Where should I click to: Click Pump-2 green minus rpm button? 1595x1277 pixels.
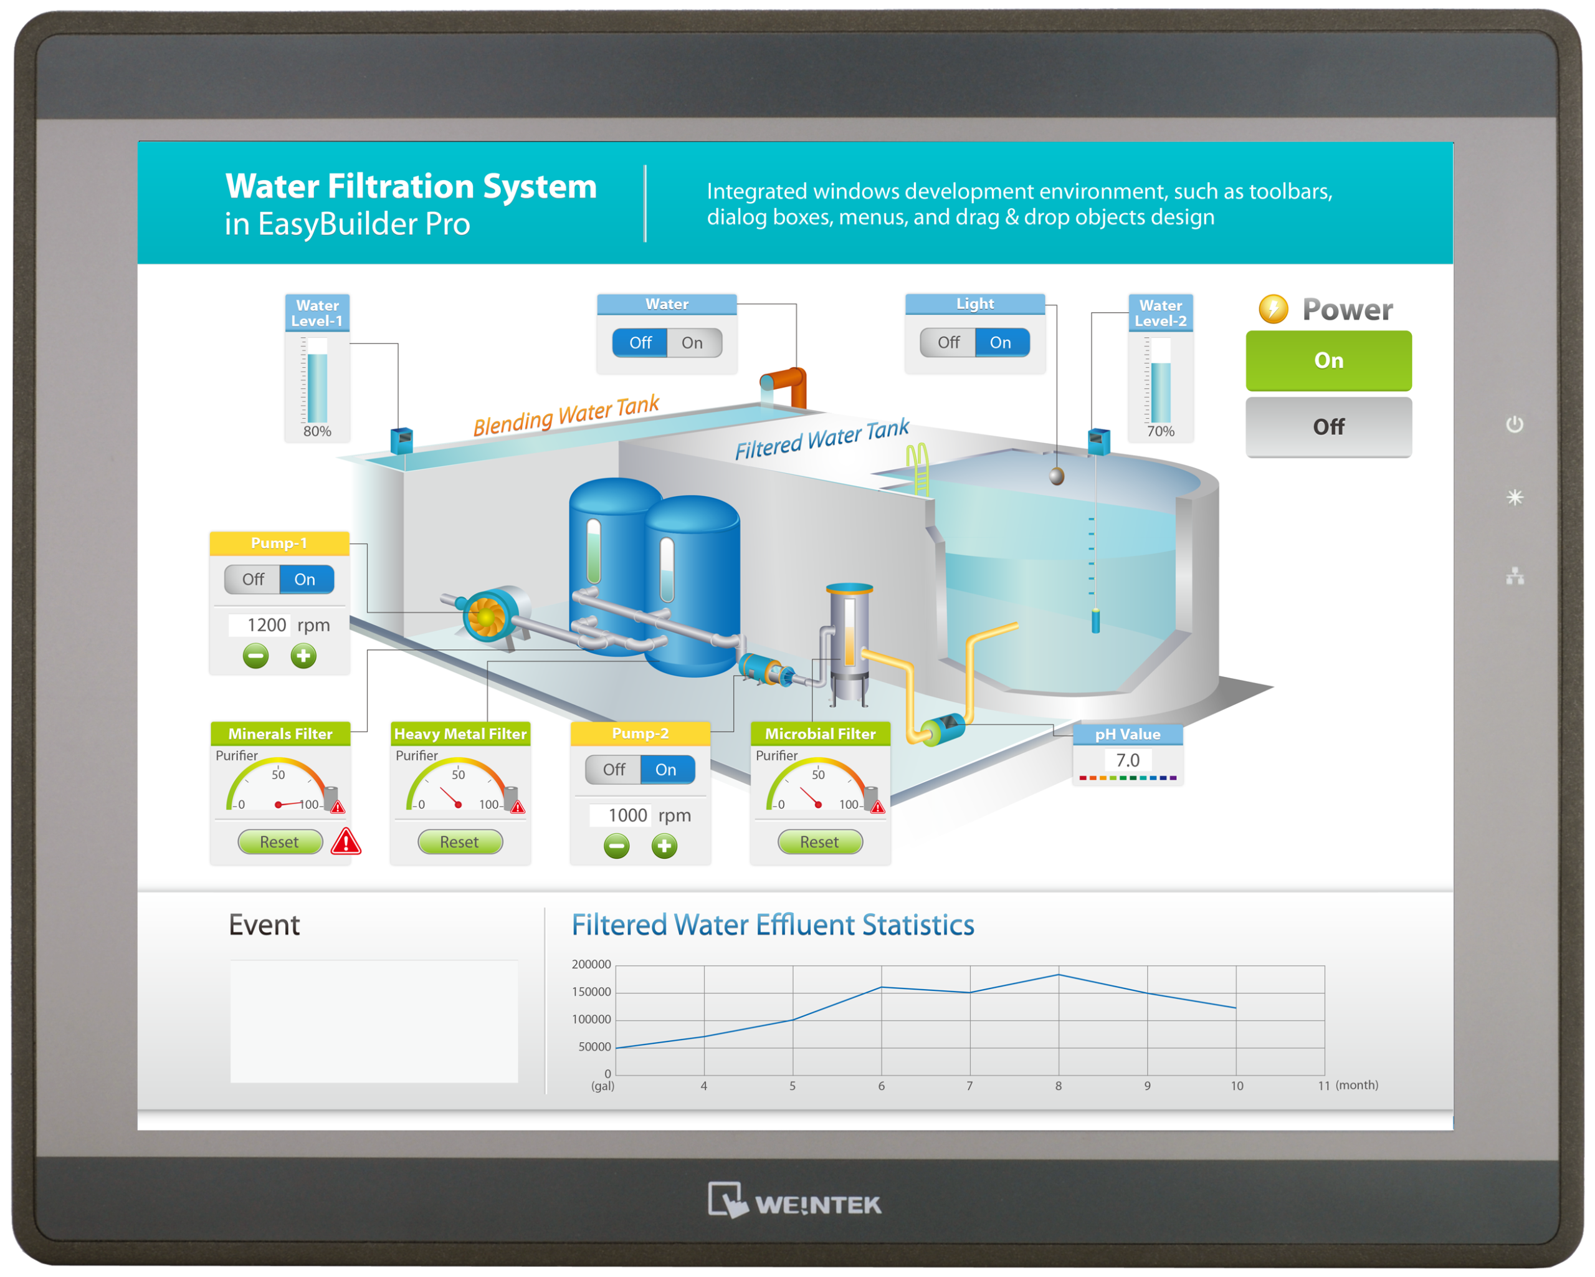[x=616, y=846]
